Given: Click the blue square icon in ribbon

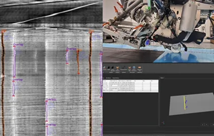Looking at the screenshot, I should tap(134, 67).
